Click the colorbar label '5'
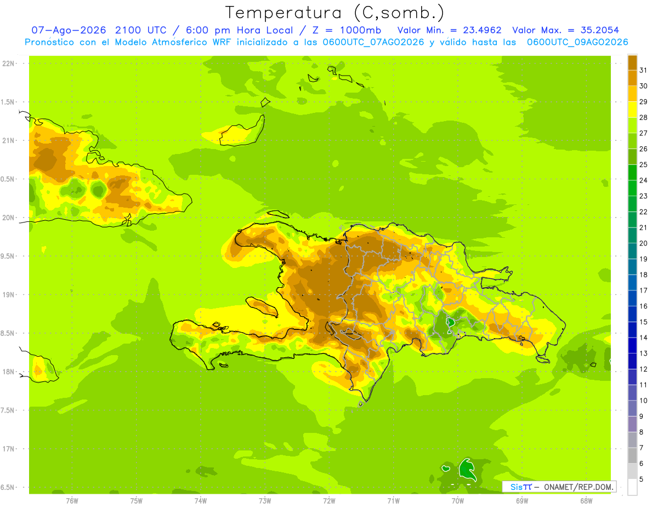The width and height of the screenshot is (658, 508). pos(642,480)
